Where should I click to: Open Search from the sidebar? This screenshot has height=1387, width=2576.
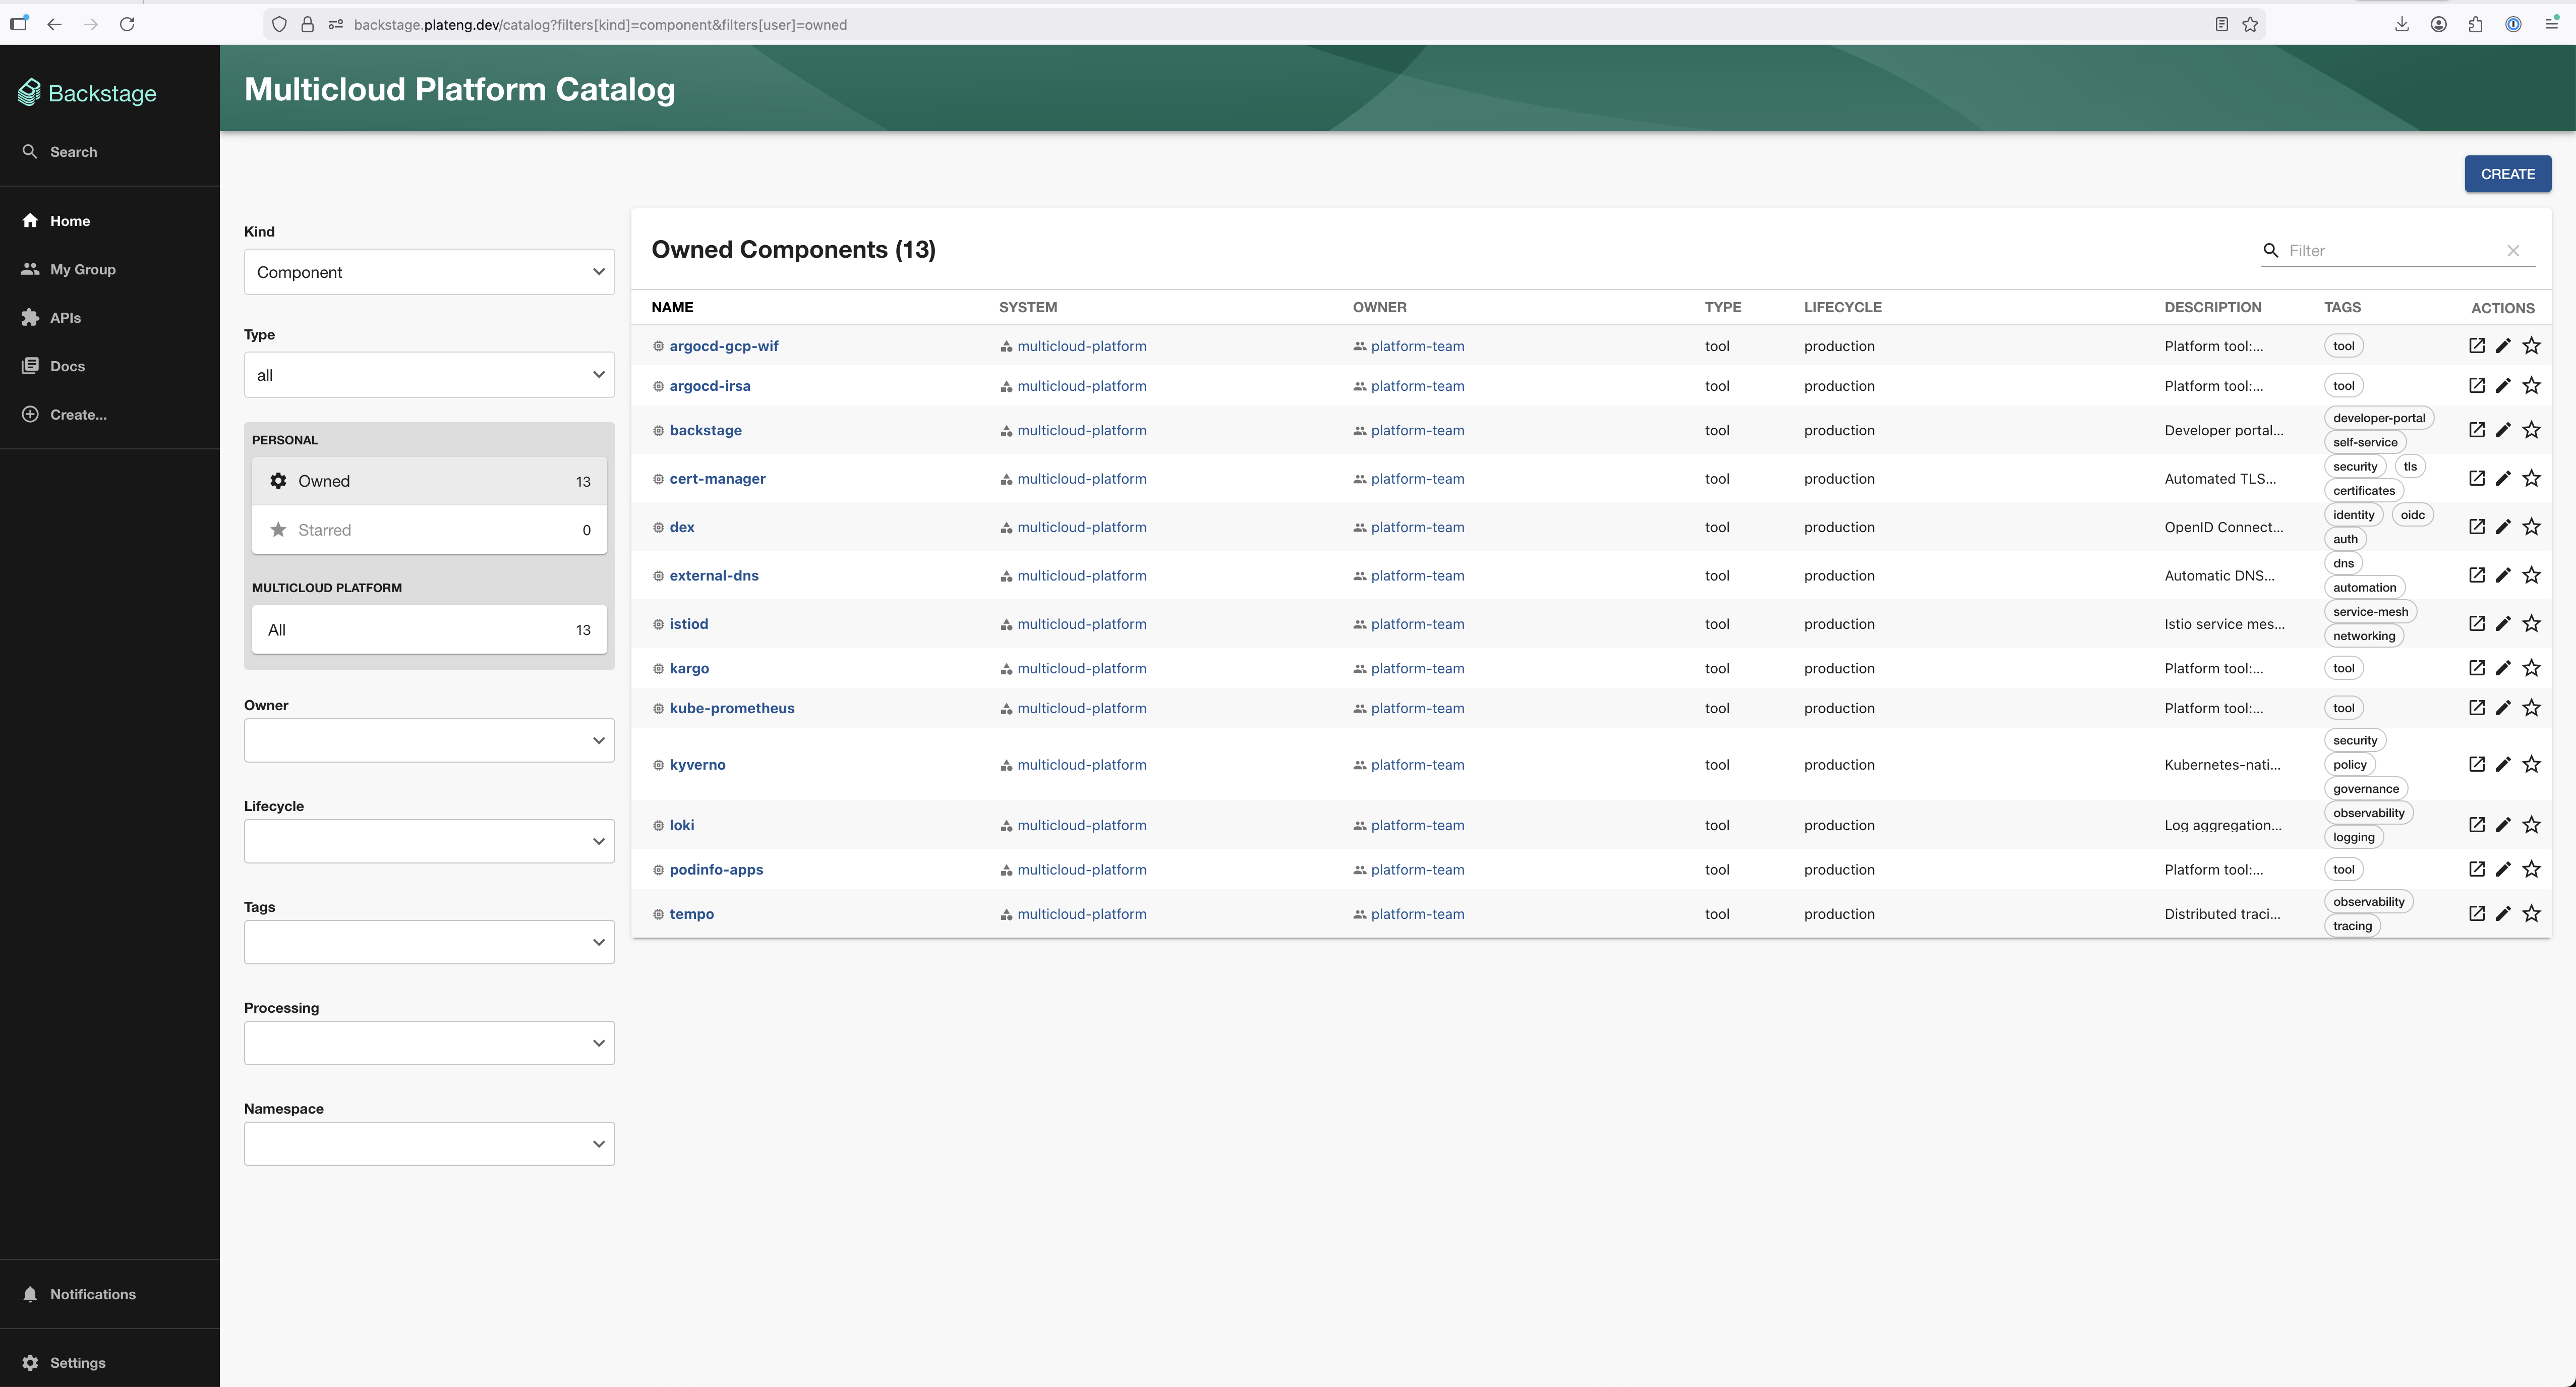click(x=73, y=151)
